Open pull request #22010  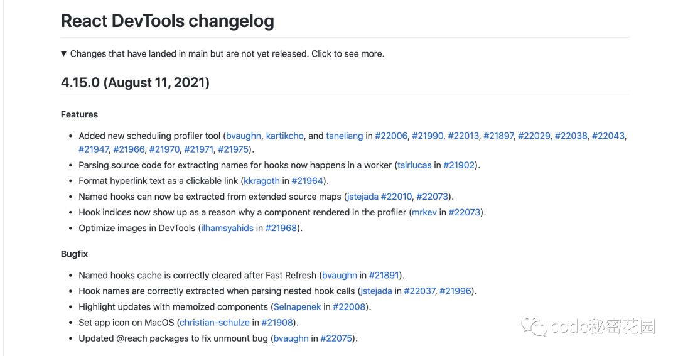coord(396,197)
